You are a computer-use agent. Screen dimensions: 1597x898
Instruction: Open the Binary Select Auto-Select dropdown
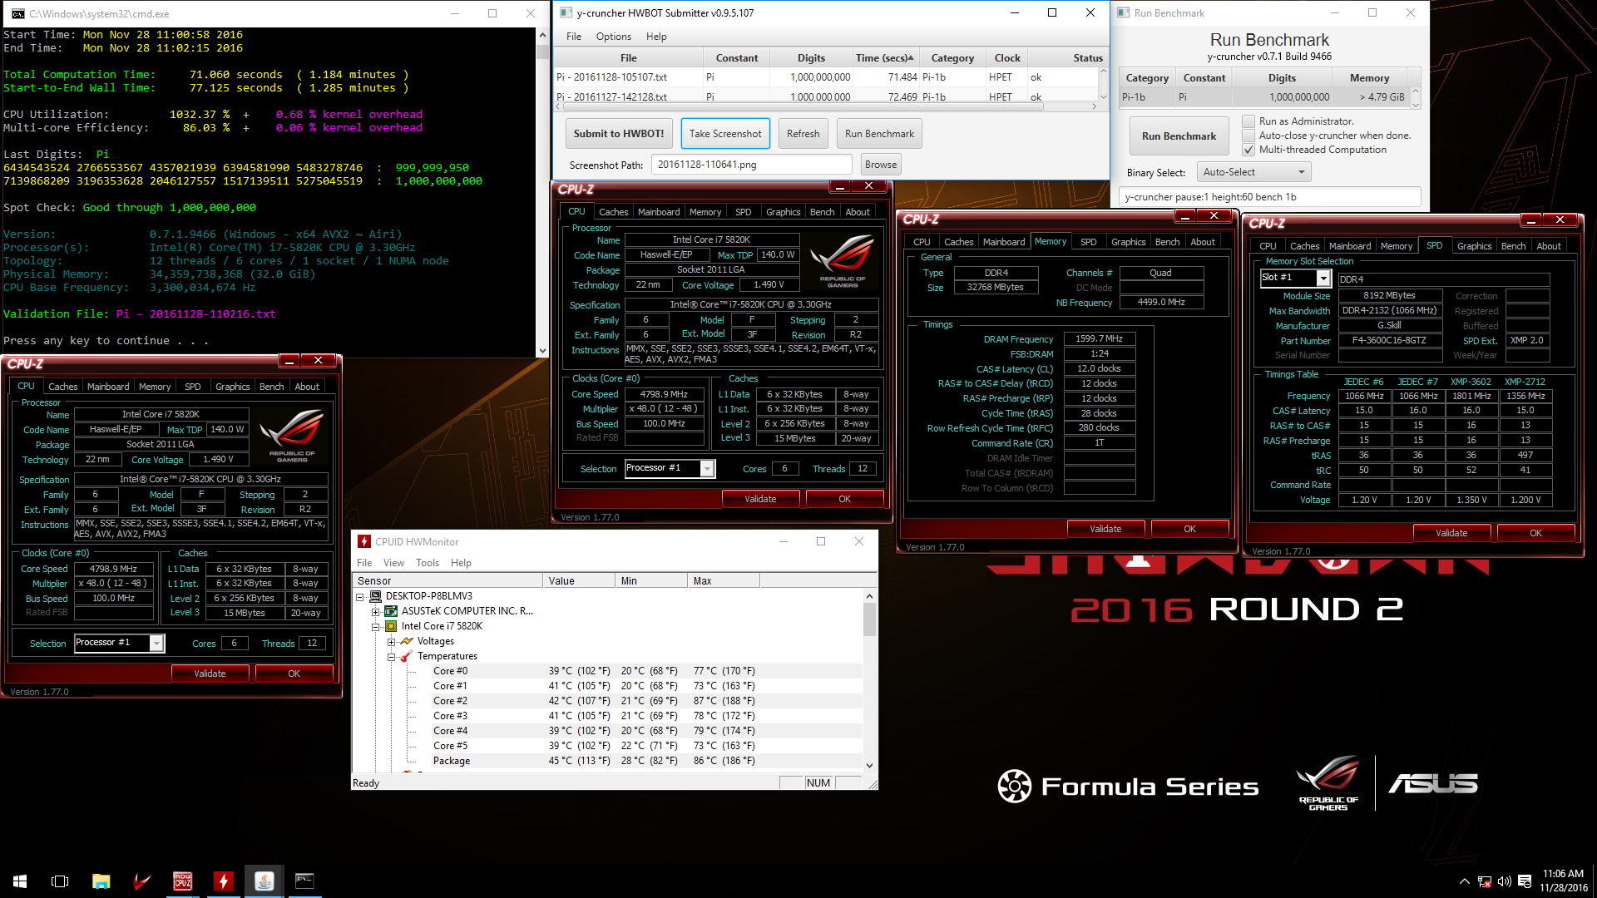click(1253, 172)
